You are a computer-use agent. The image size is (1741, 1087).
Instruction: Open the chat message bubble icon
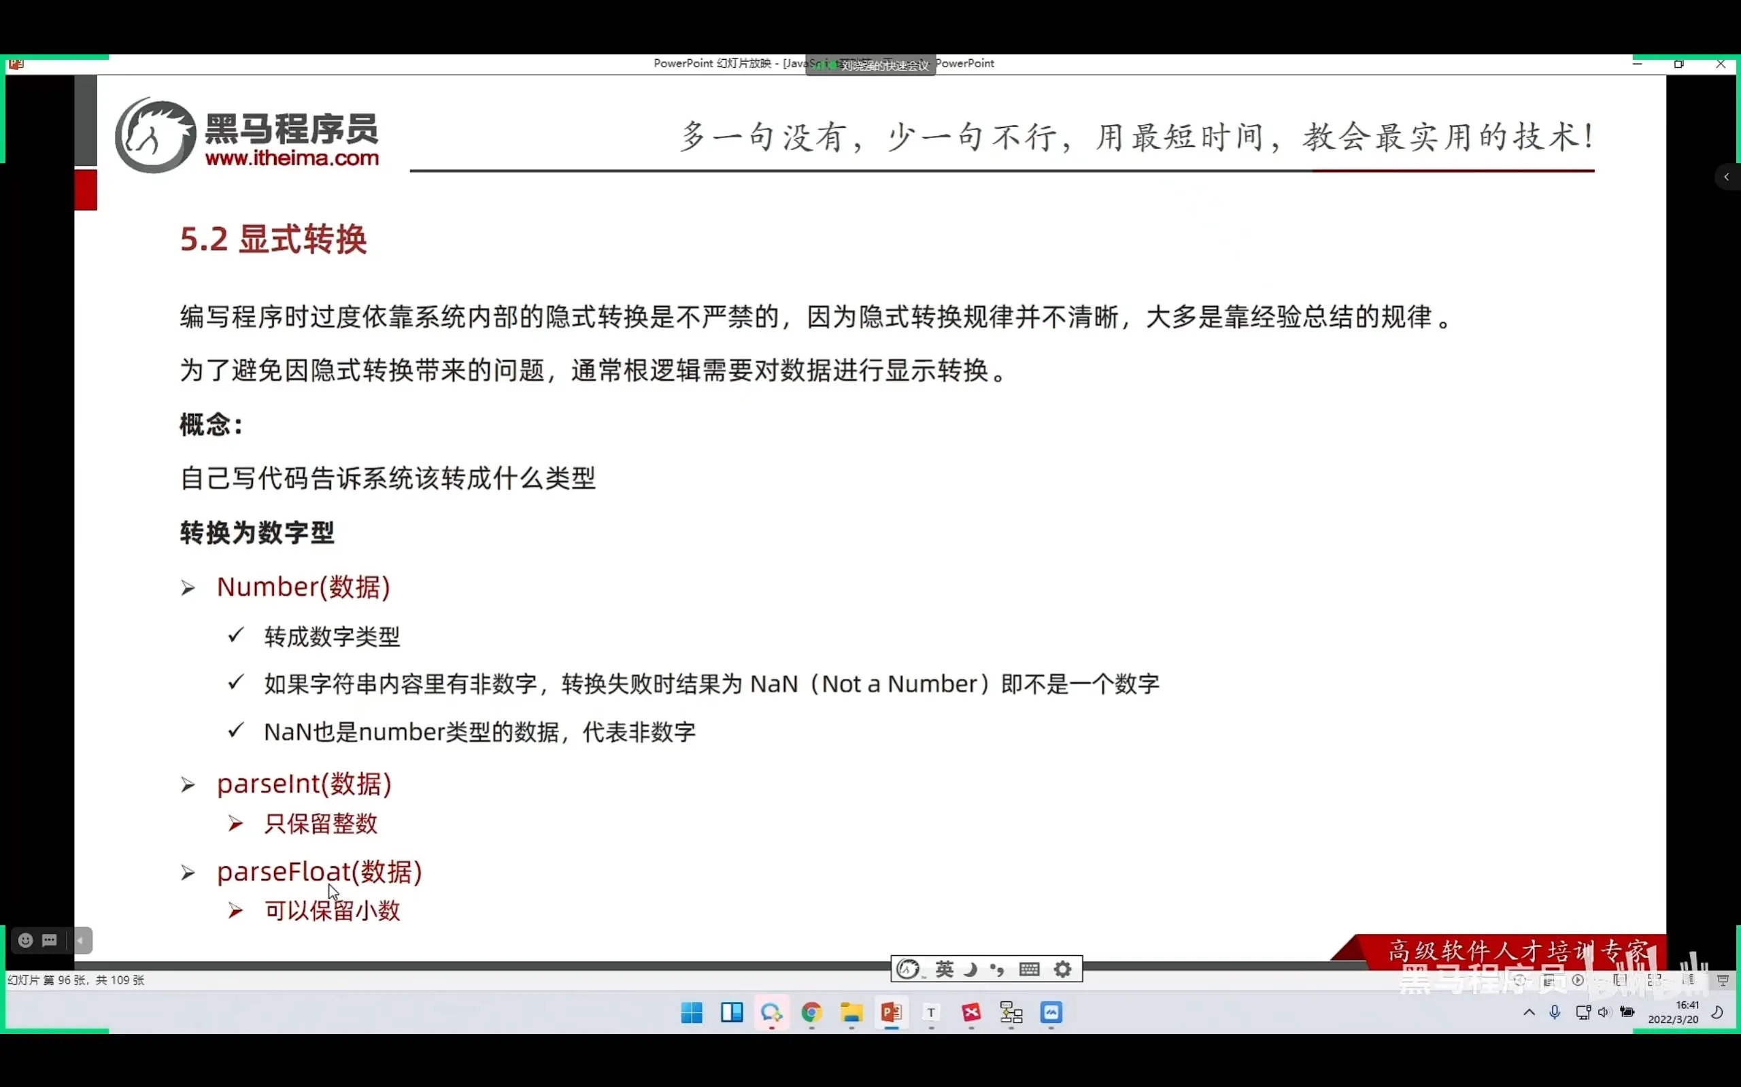[x=50, y=940]
